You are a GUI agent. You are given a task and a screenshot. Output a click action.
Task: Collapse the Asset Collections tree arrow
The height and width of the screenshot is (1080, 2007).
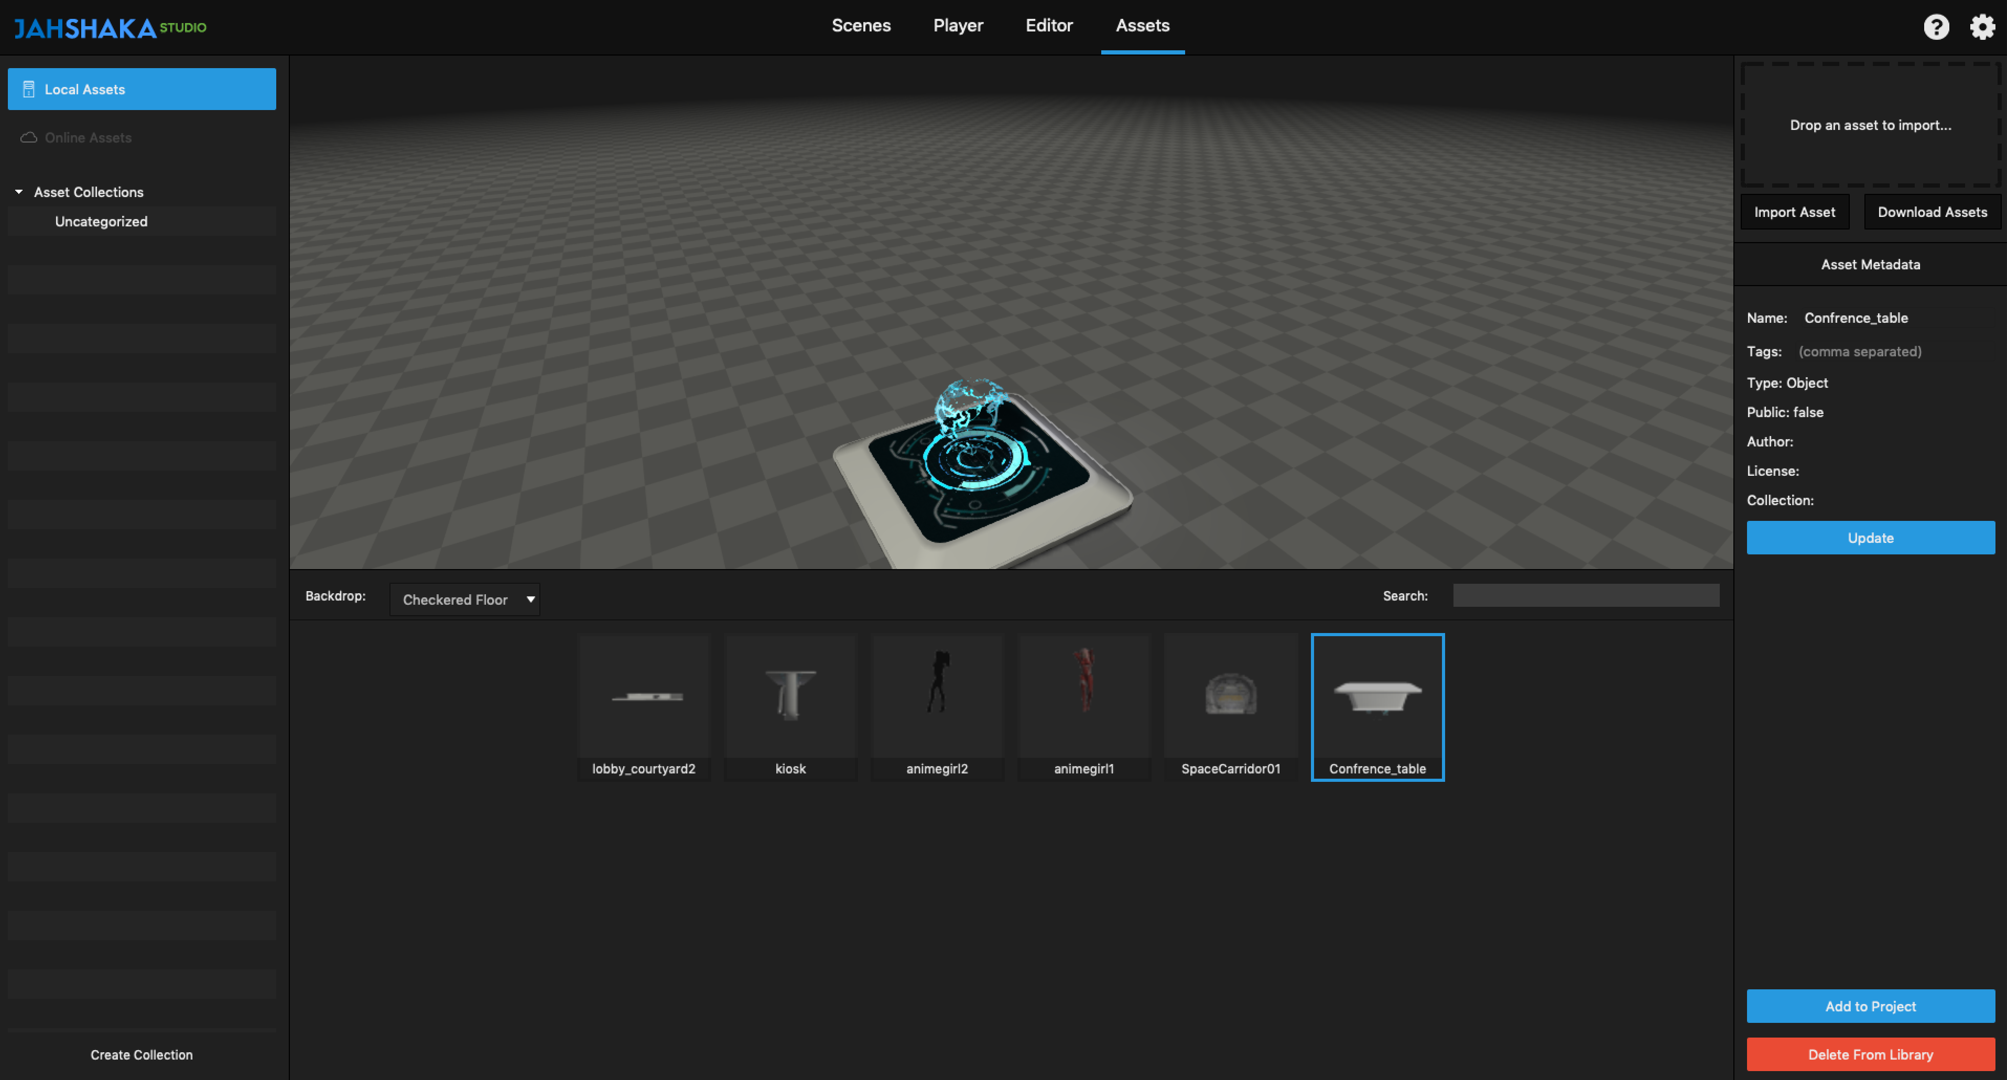(19, 192)
